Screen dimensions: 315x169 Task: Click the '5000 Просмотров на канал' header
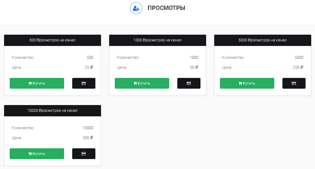(262, 40)
